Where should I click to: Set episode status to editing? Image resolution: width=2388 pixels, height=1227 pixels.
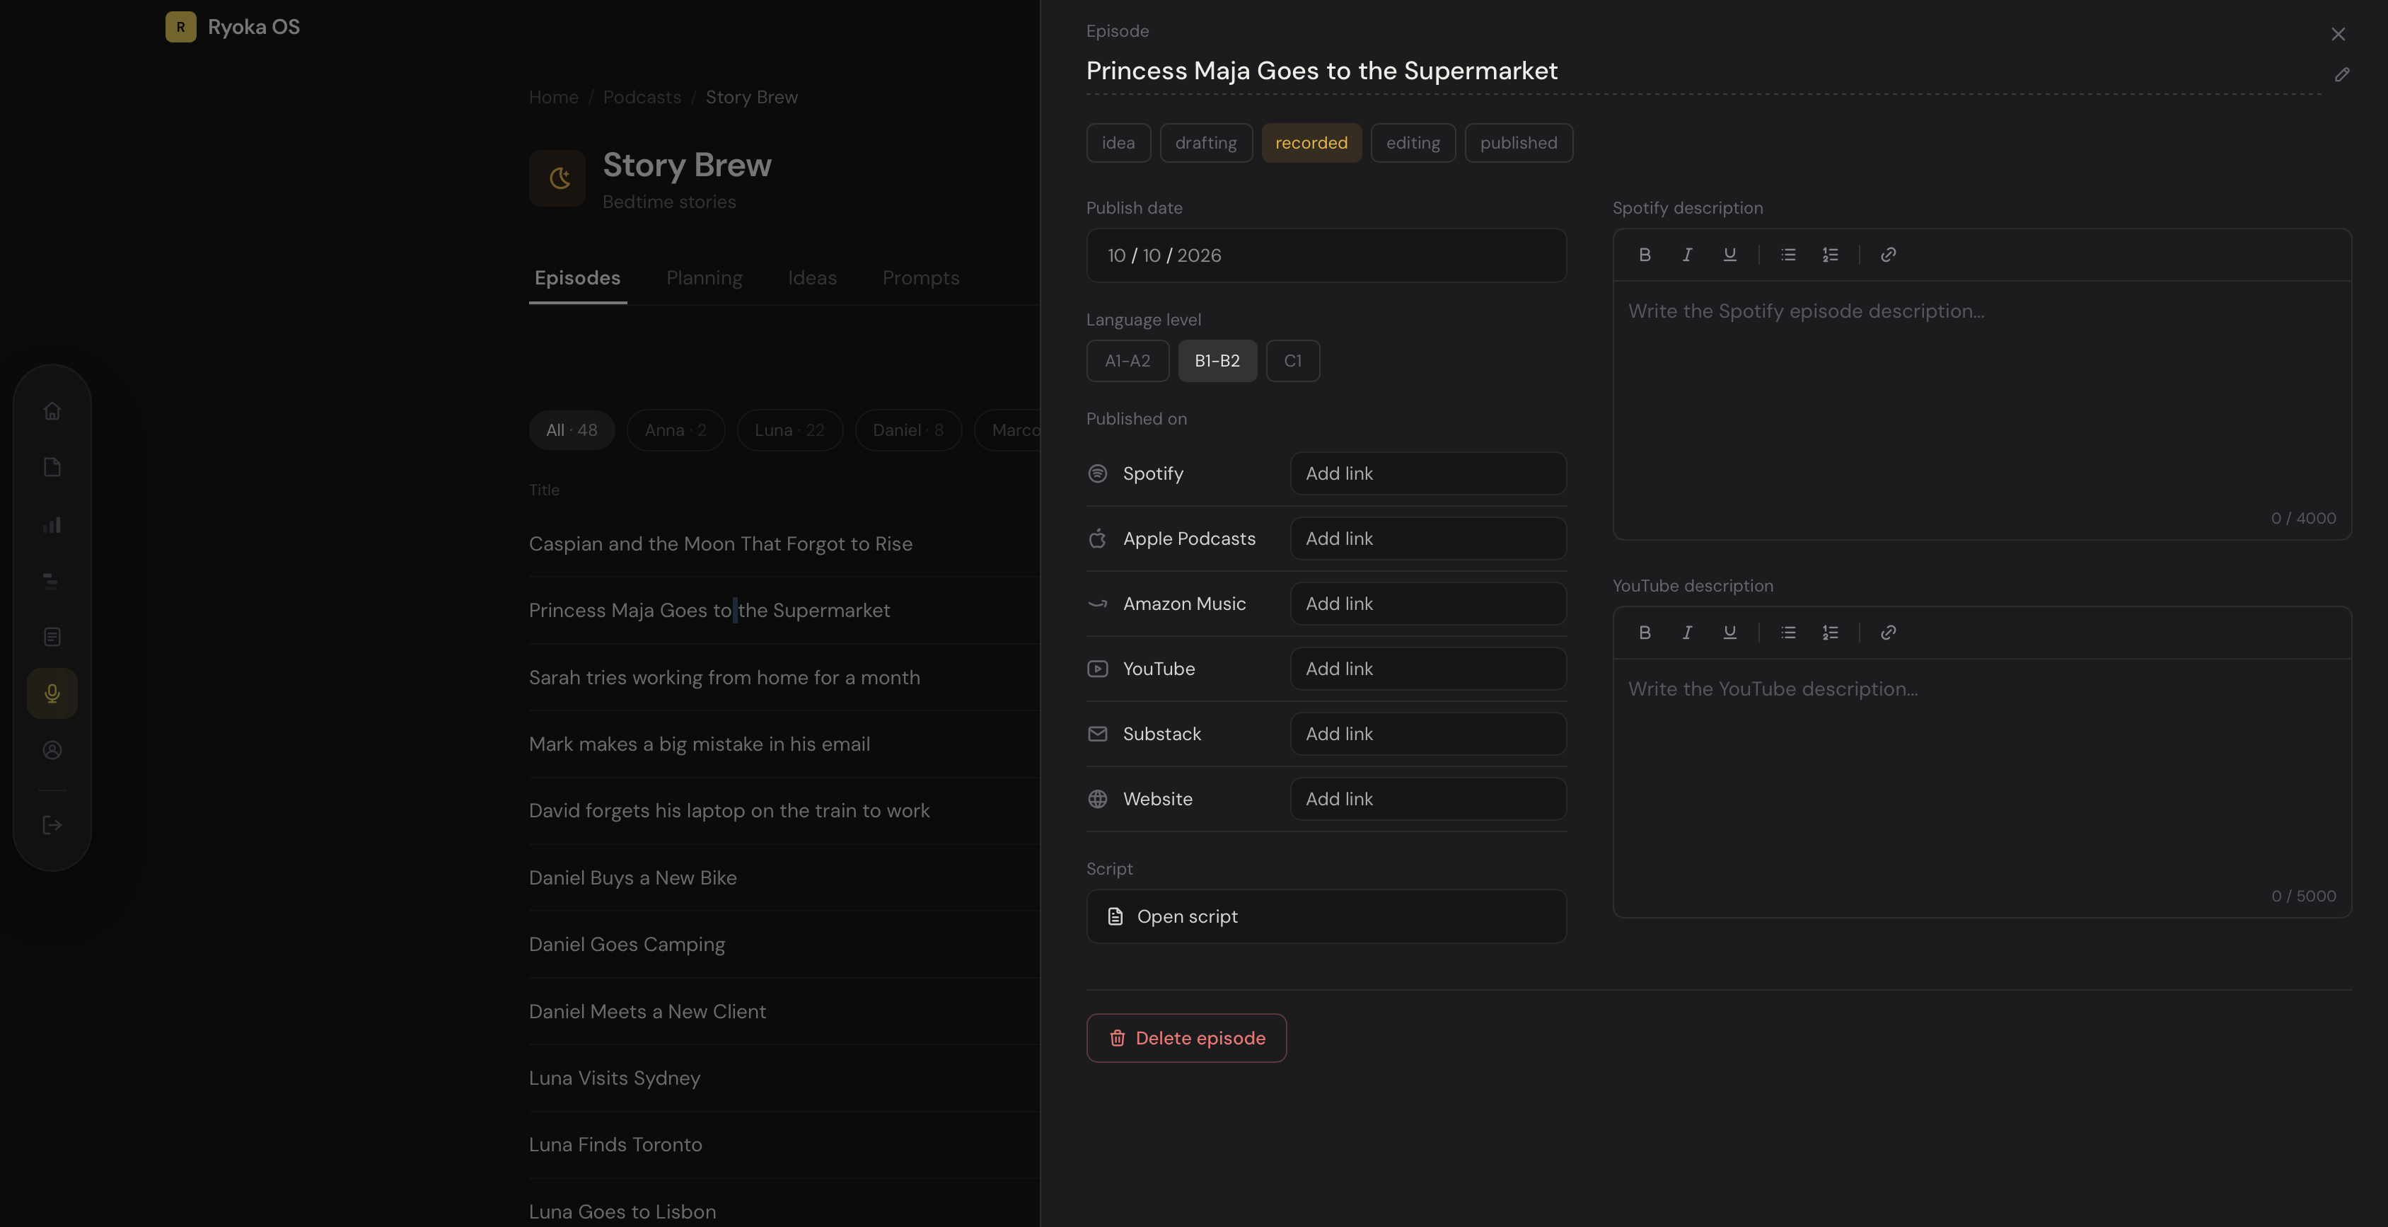pyautogui.click(x=1413, y=143)
